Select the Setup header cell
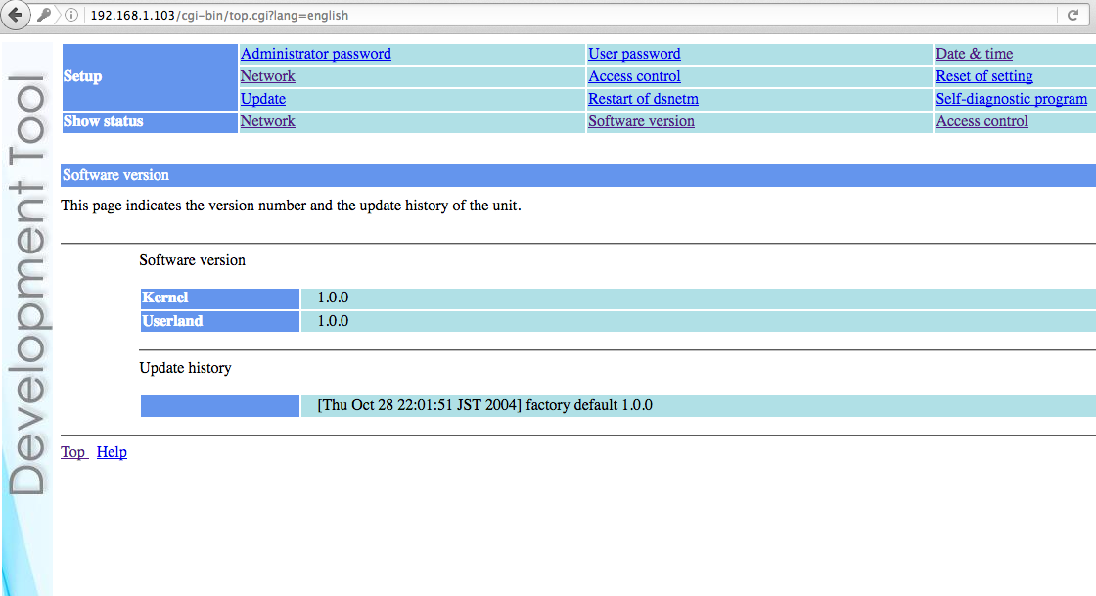This screenshot has width=1096, height=596. (150, 77)
